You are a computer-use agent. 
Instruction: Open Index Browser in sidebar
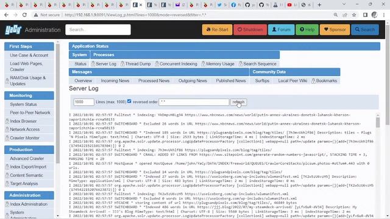(23, 121)
